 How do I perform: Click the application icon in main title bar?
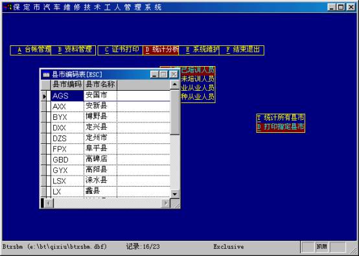[x=7, y=7]
